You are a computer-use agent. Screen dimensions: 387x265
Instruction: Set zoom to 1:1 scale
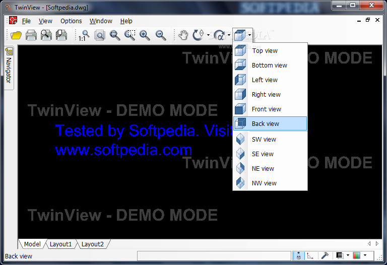(84, 36)
